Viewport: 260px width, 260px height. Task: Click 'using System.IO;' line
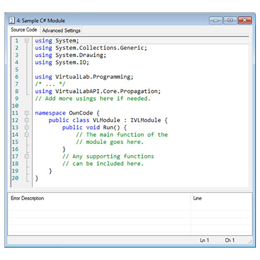(x=62, y=62)
